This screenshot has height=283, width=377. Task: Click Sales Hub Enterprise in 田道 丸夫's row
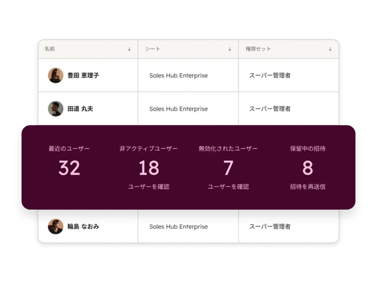[178, 109]
